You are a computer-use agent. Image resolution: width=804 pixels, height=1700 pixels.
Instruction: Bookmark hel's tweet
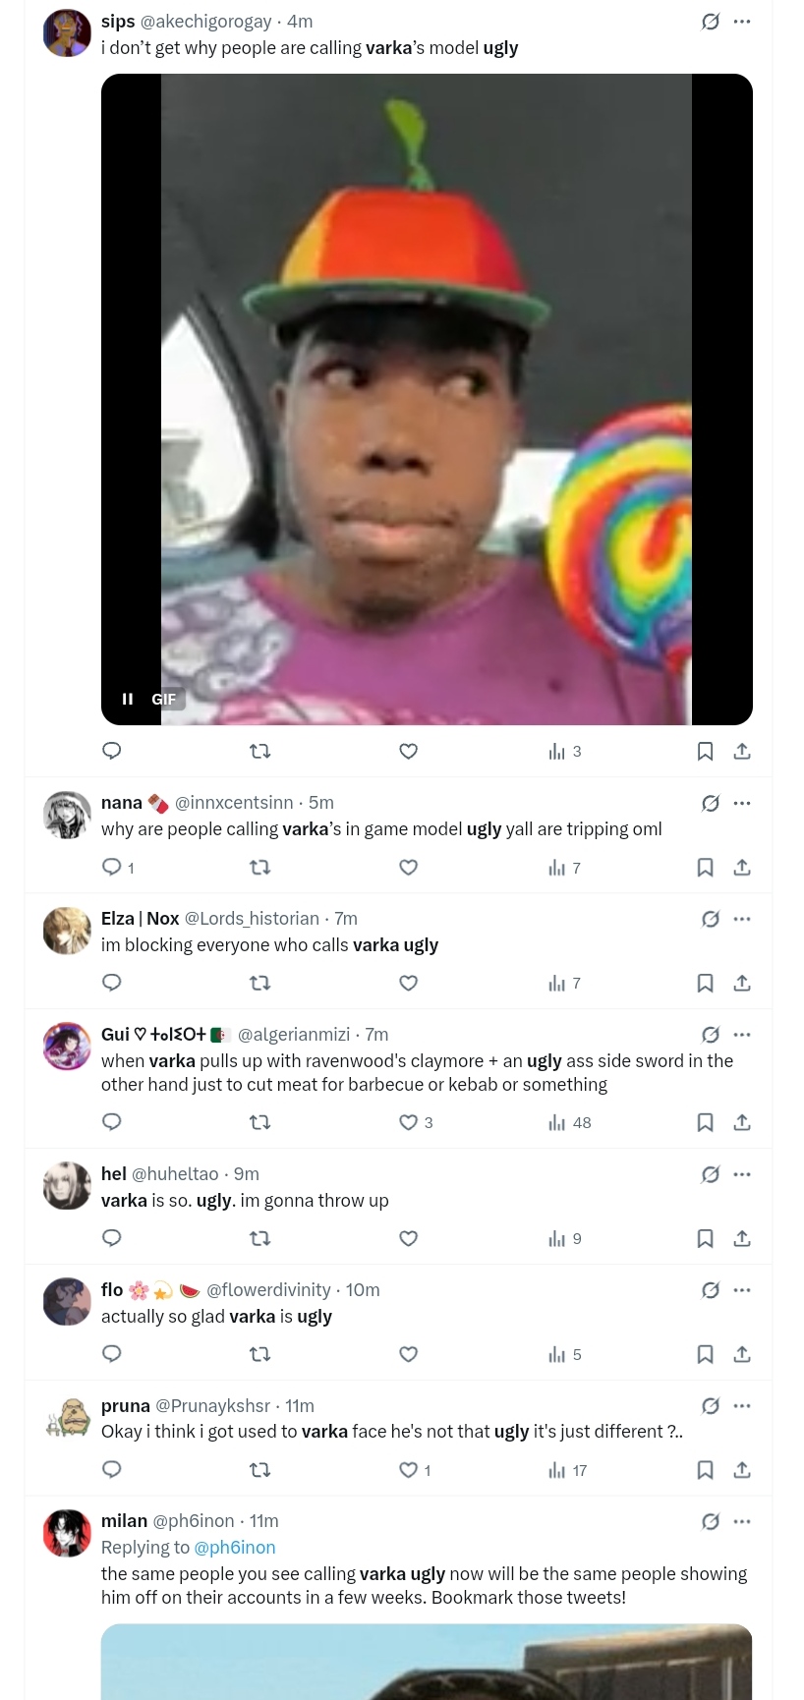(x=705, y=1238)
